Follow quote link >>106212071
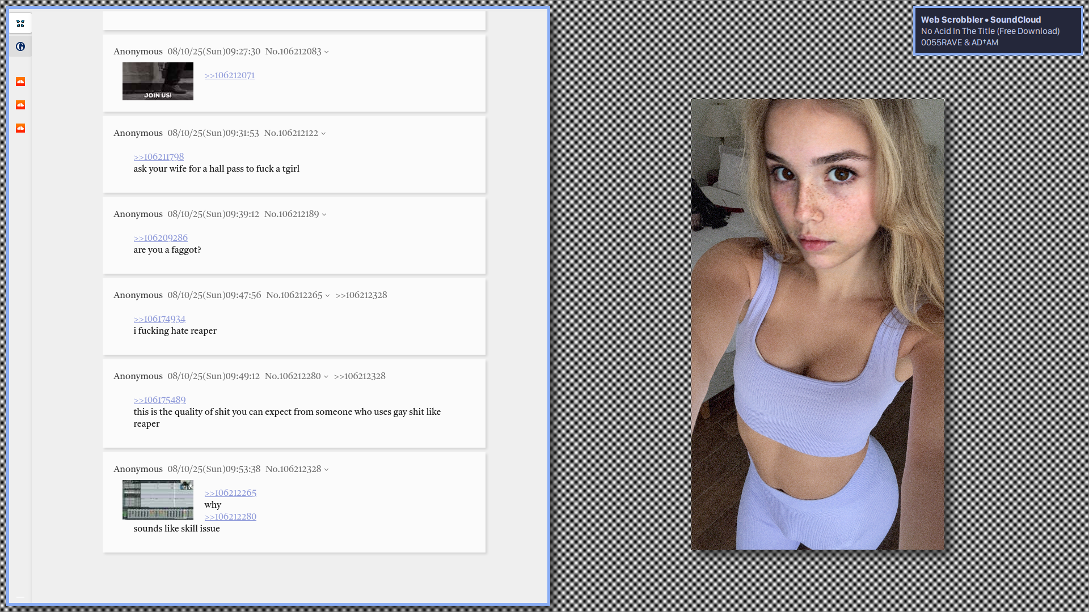1089x612 pixels. point(229,75)
